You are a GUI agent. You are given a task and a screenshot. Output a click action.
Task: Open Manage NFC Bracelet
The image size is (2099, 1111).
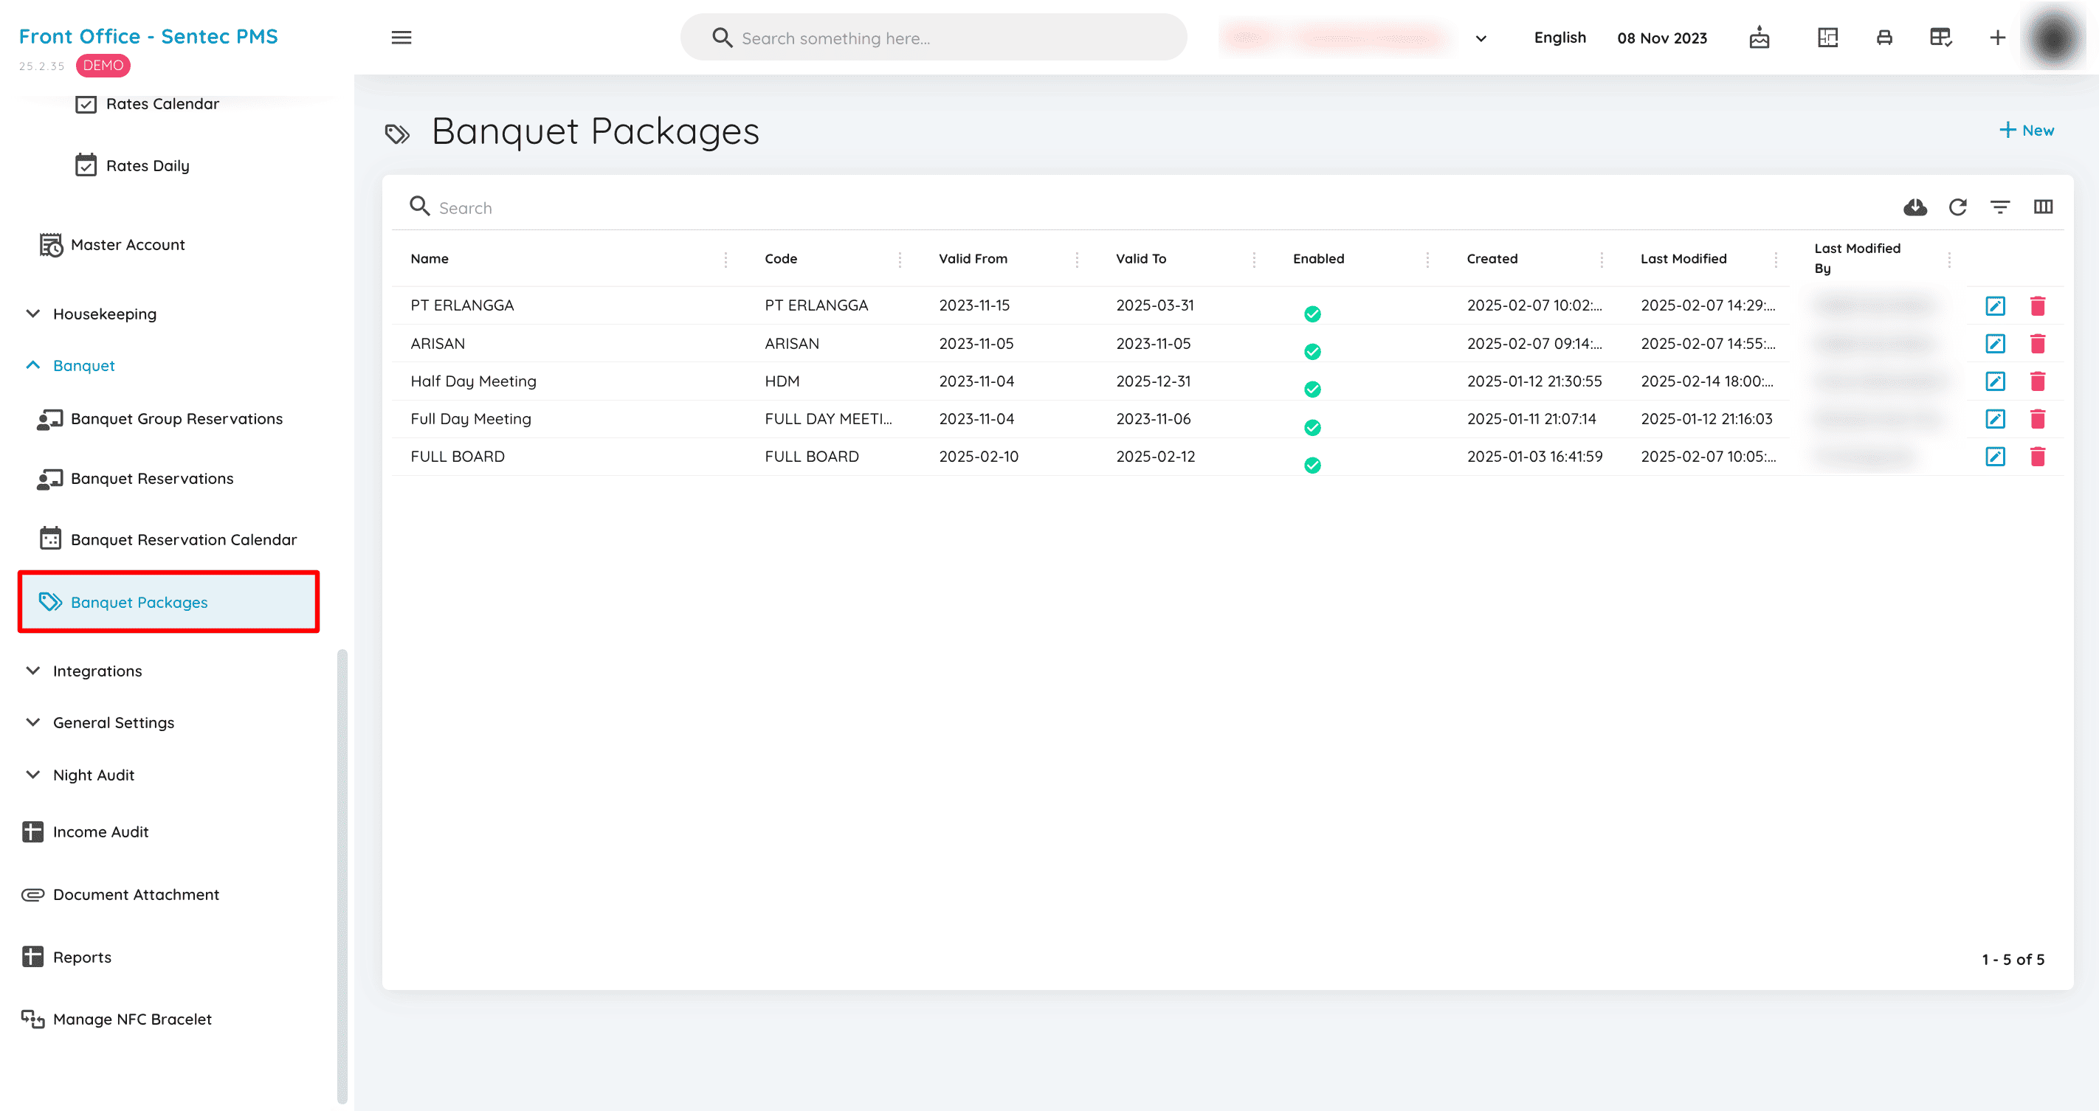(117, 1019)
